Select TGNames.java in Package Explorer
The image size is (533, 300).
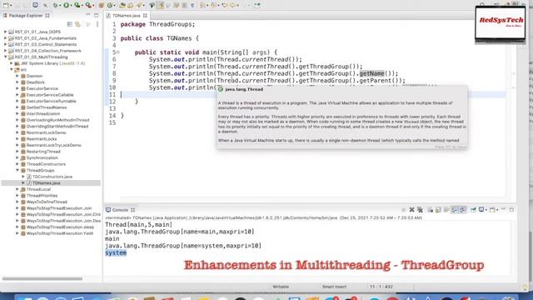47,183
